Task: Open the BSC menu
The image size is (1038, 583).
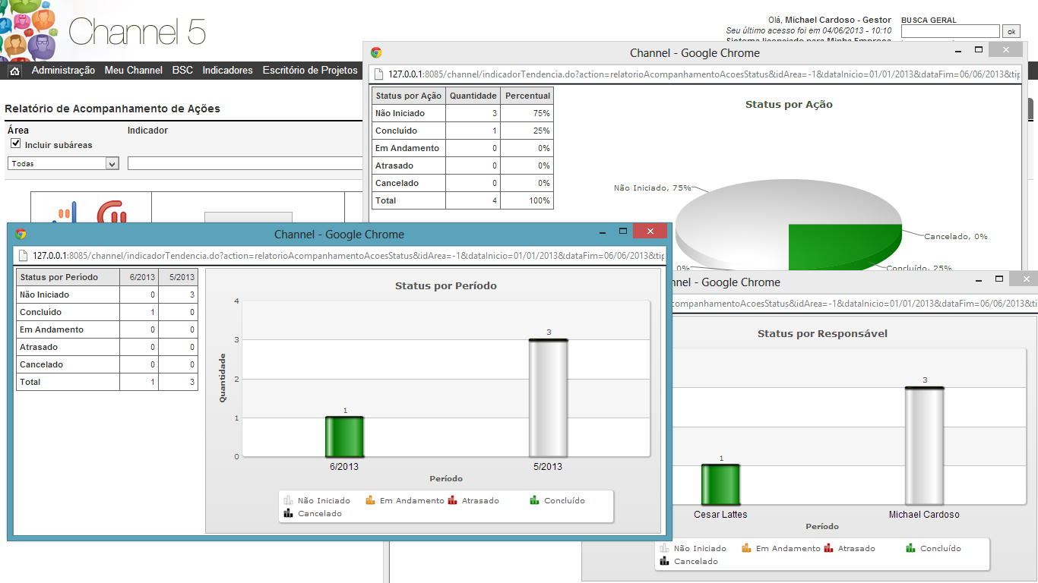Action: [x=182, y=70]
